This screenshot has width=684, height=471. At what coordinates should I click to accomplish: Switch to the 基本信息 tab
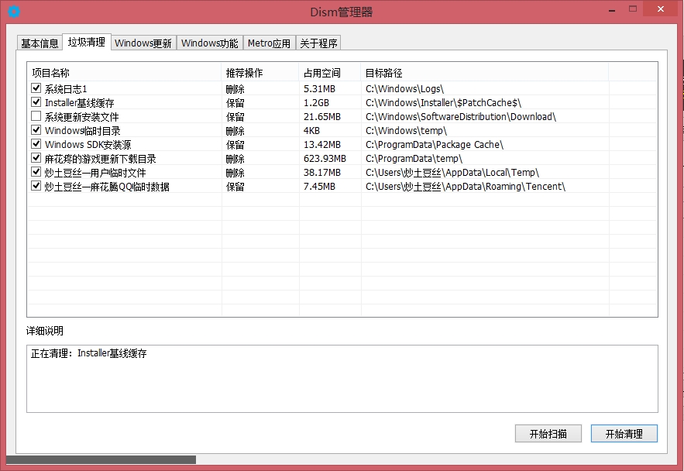pyautogui.click(x=40, y=43)
